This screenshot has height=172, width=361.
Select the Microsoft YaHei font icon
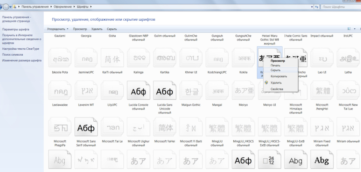pos(164,127)
